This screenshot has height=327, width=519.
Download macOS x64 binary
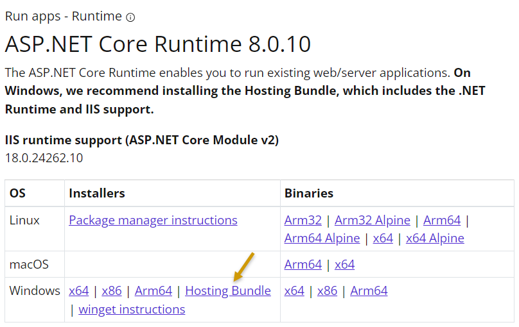[x=344, y=265]
